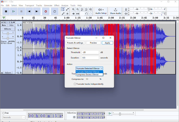Skip to start of track

[x=29, y=11]
